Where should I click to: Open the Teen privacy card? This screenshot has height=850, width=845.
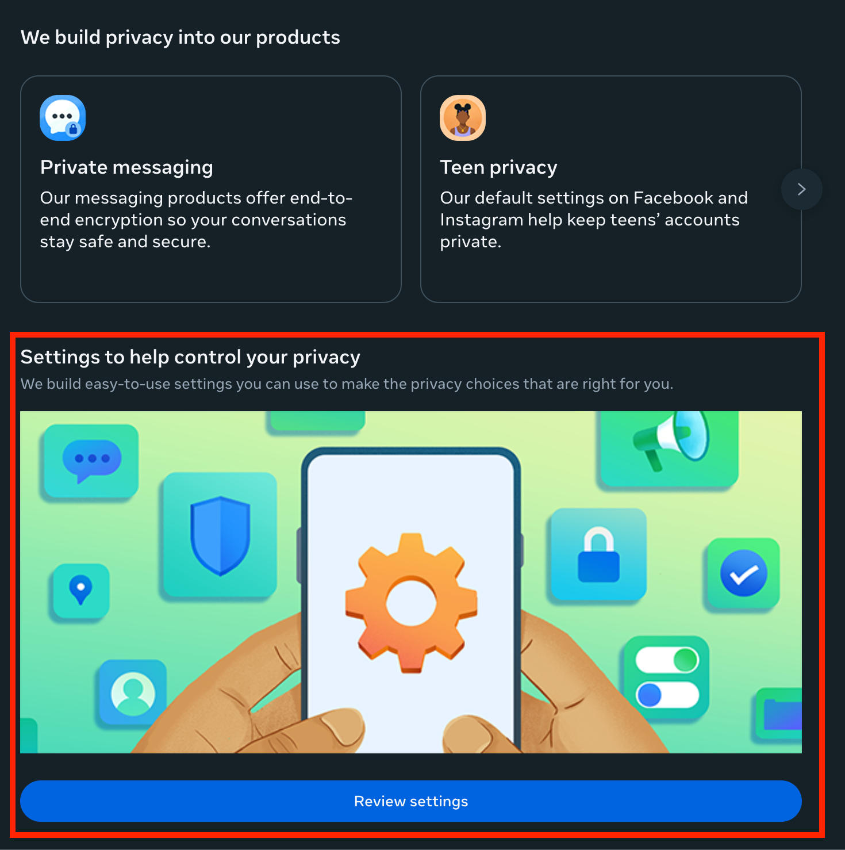coord(611,189)
